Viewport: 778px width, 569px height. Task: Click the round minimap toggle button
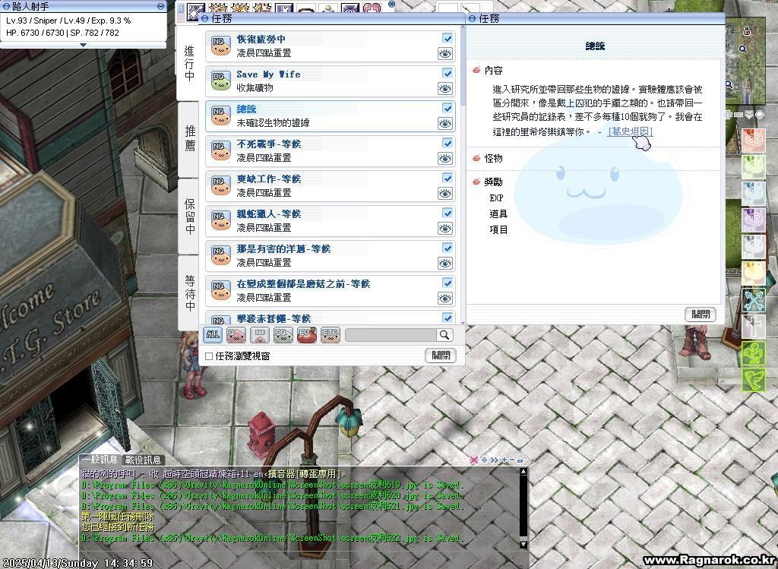[759, 115]
